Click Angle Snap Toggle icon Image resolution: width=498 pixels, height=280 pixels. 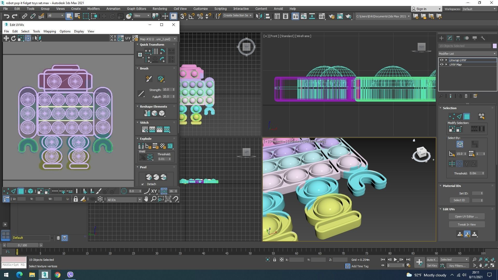click(191, 16)
